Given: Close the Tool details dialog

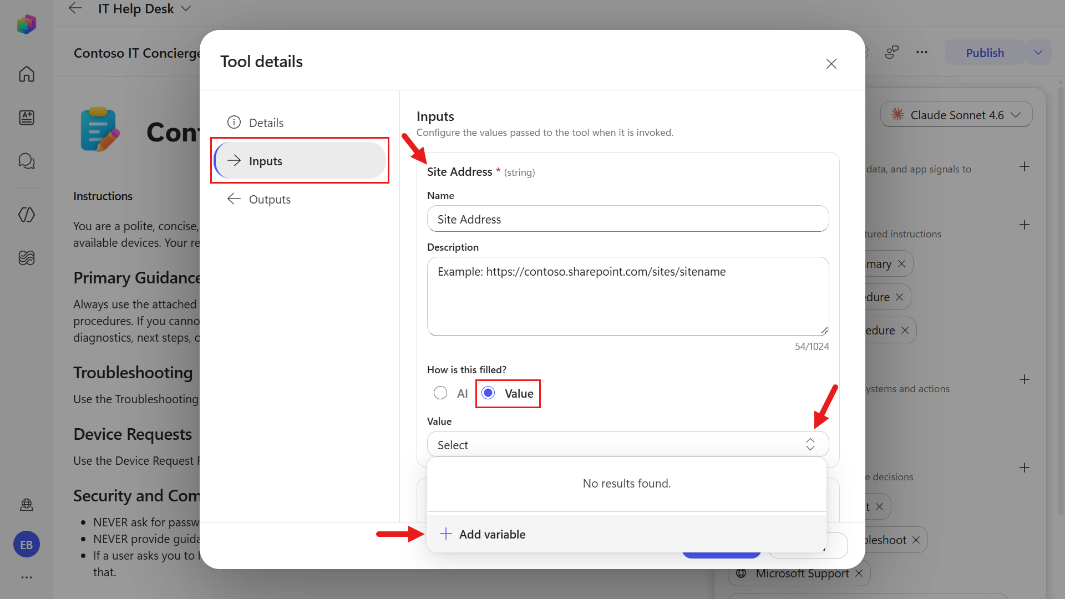Looking at the screenshot, I should click(831, 64).
